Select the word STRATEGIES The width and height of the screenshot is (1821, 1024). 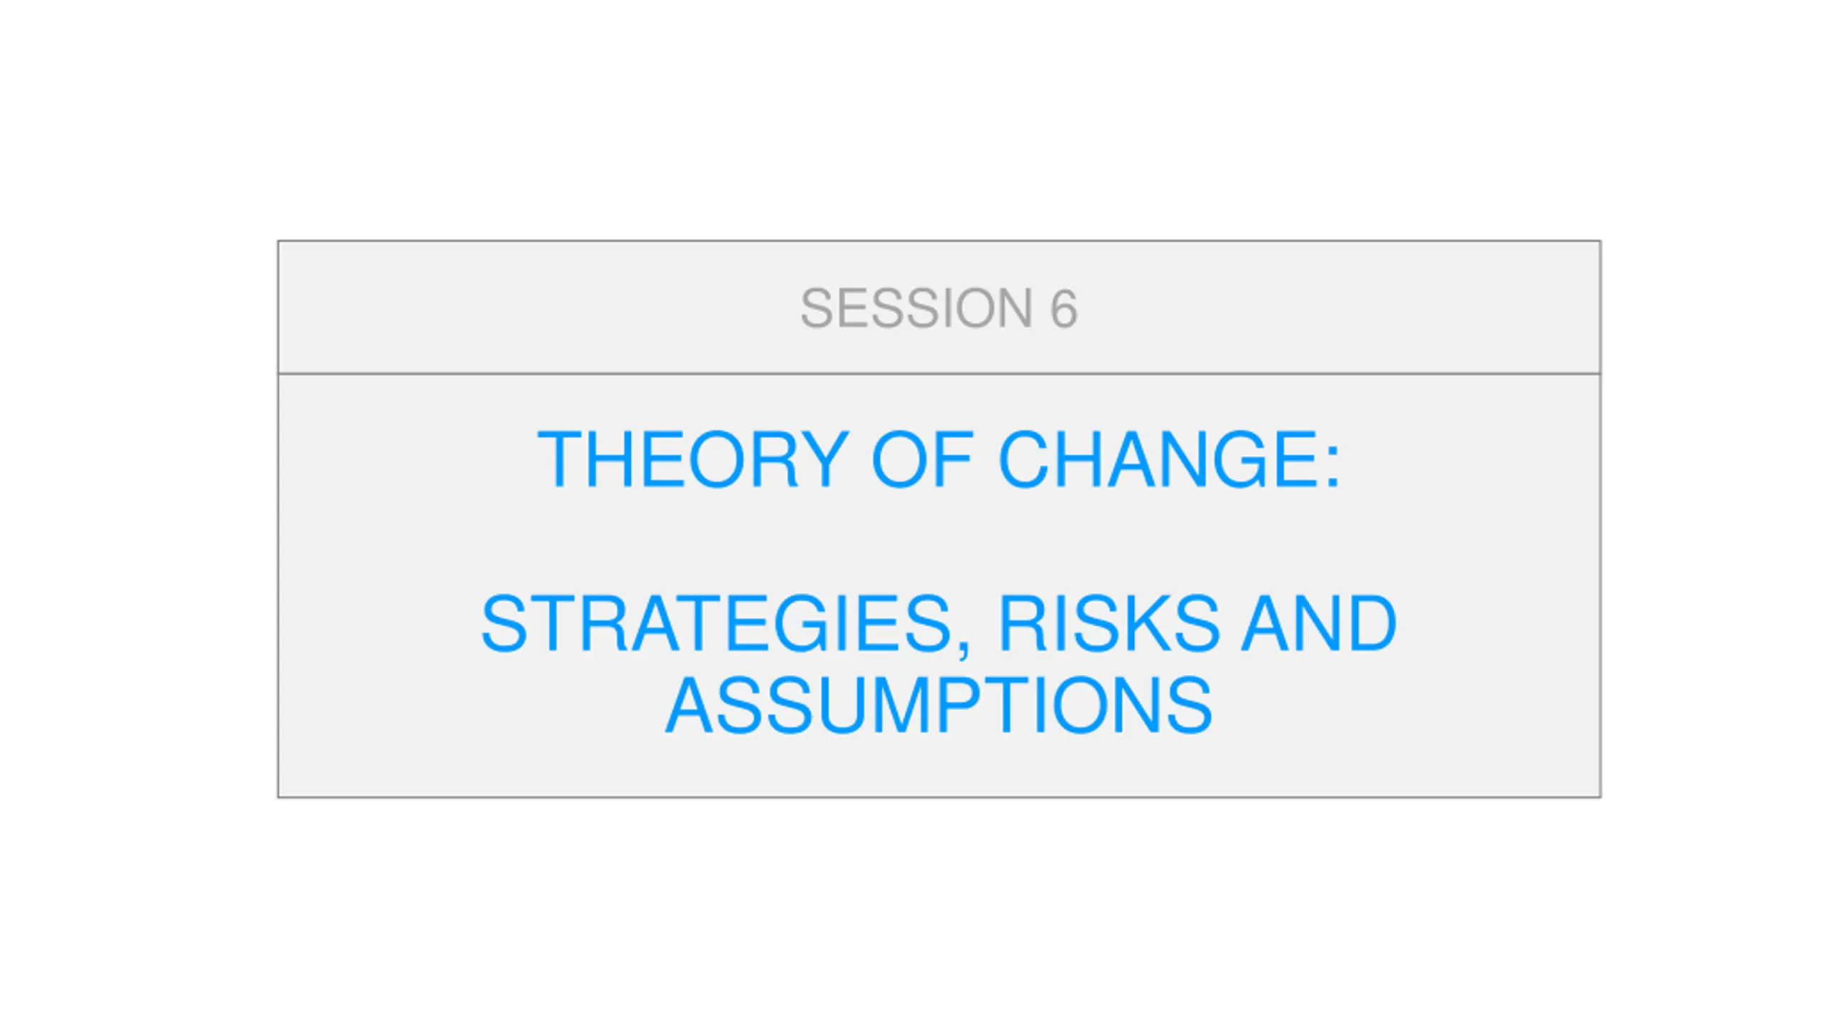[716, 623]
